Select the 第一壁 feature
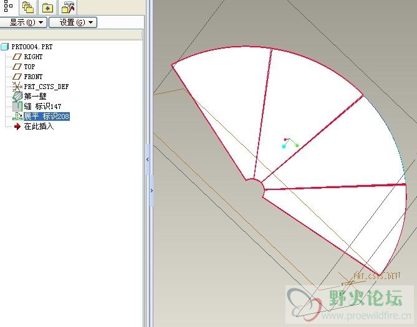The image size is (417, 327). coord(35,97)
